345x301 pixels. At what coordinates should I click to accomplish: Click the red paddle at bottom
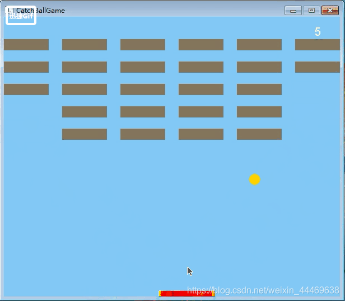click(x=187, y=293)
